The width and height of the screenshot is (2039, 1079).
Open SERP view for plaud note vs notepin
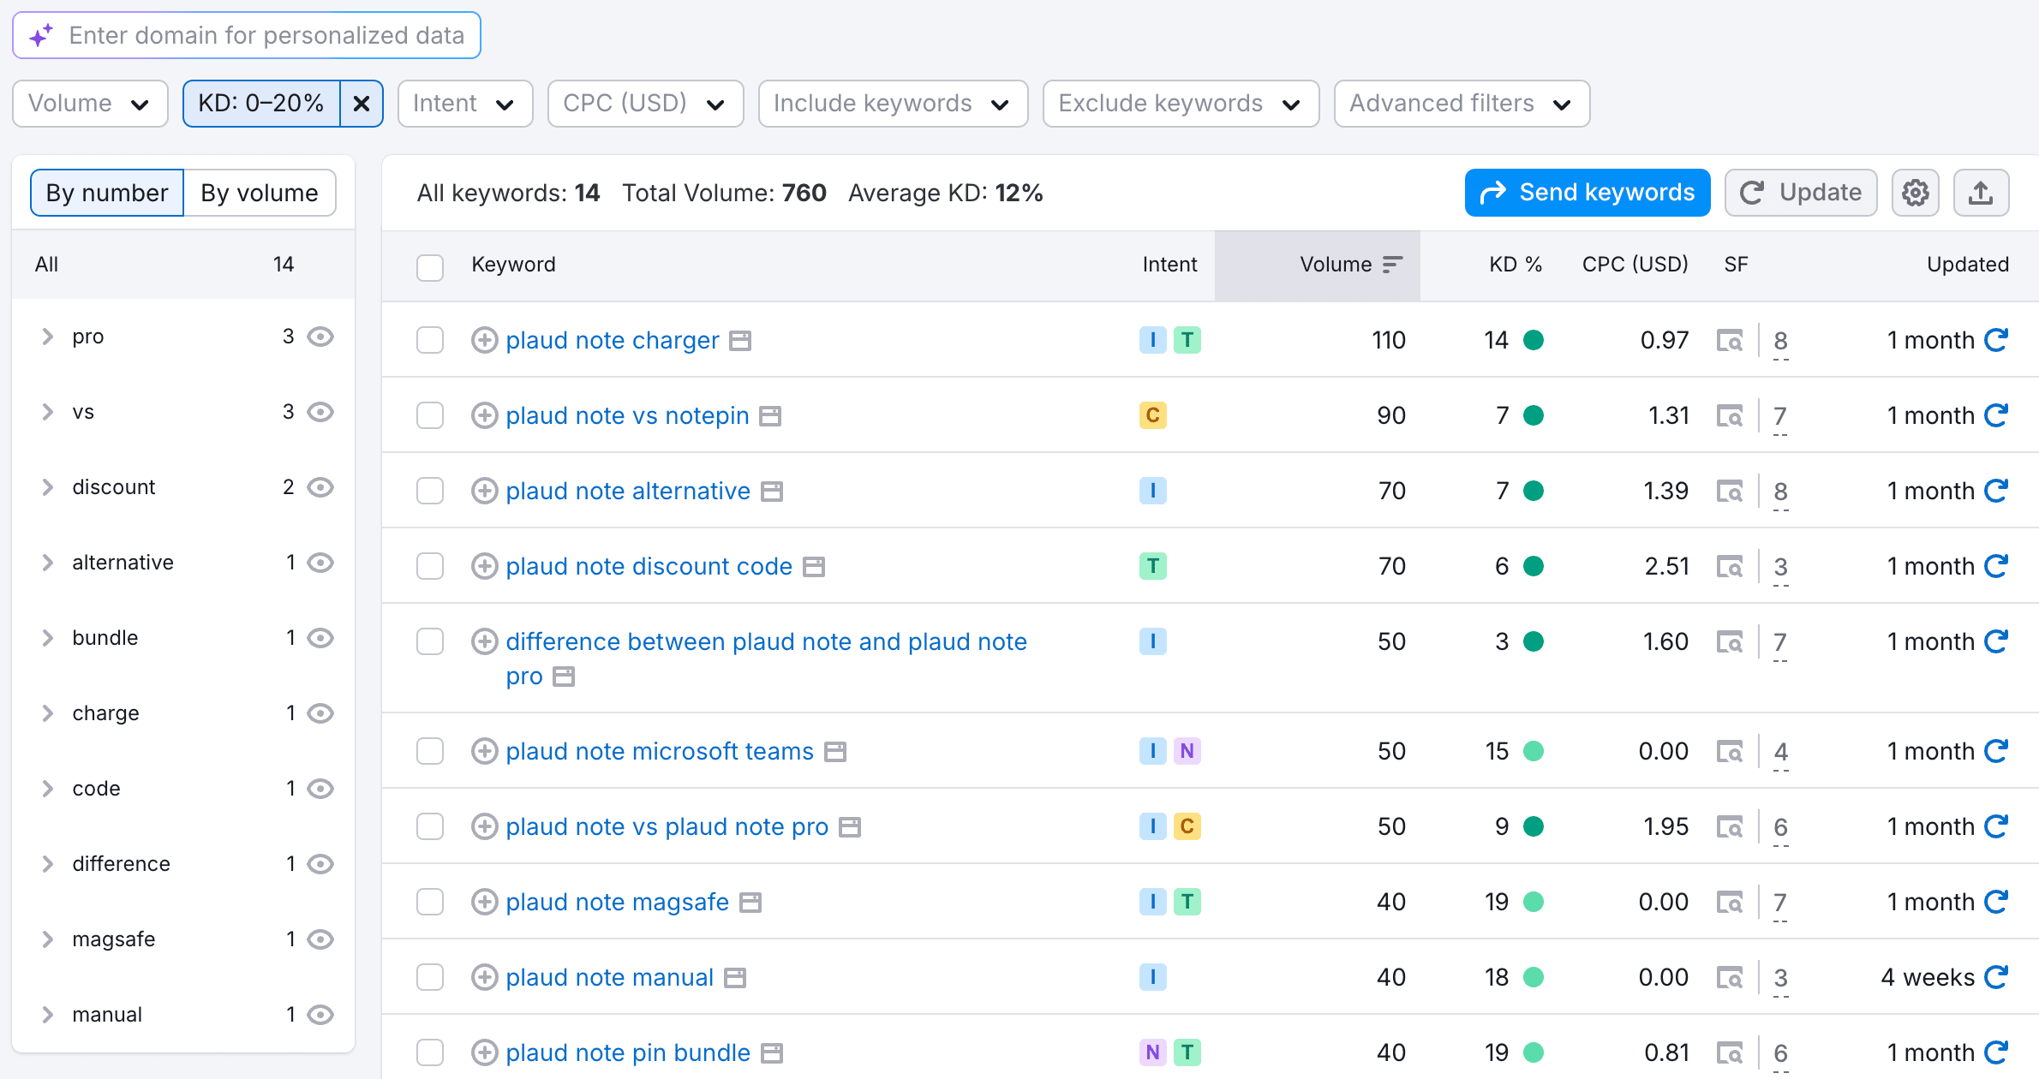pyautogui.click(x=1730, y=416)
